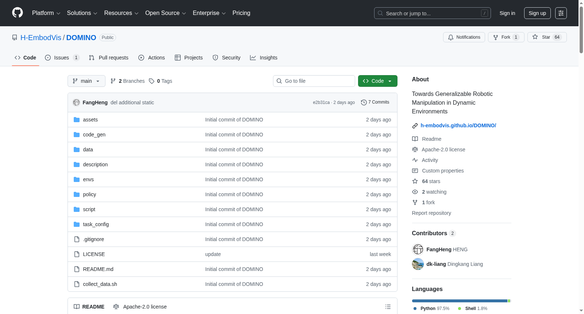Switch to the Insights tab
This screenshot has width=584, height=314.
(x=264, y=58)
